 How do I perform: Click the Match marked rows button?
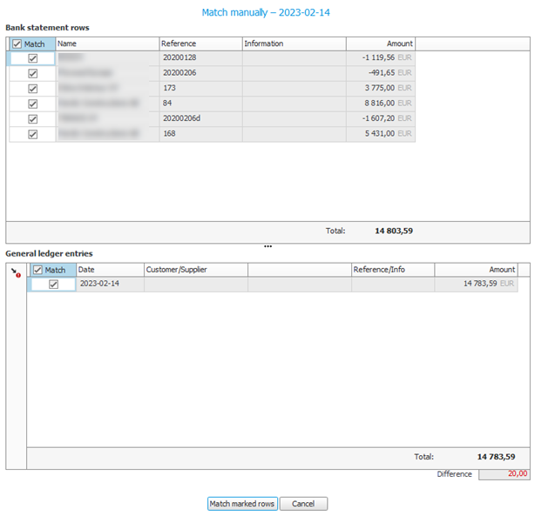click(x=242, y=504)
